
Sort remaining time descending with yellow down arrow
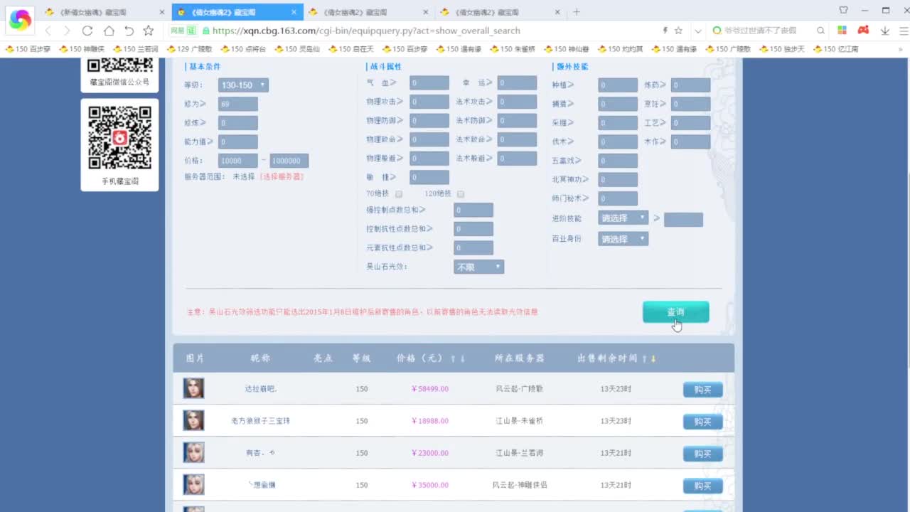coord(653,358)
